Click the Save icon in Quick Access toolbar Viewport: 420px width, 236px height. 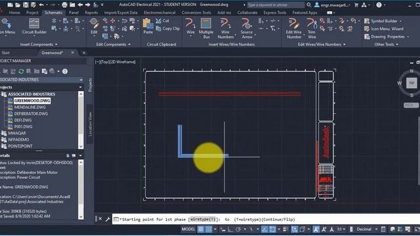[26, 5]
